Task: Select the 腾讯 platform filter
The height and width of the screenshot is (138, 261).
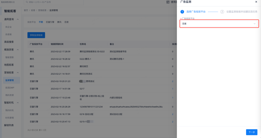Action: click(59, 22)
